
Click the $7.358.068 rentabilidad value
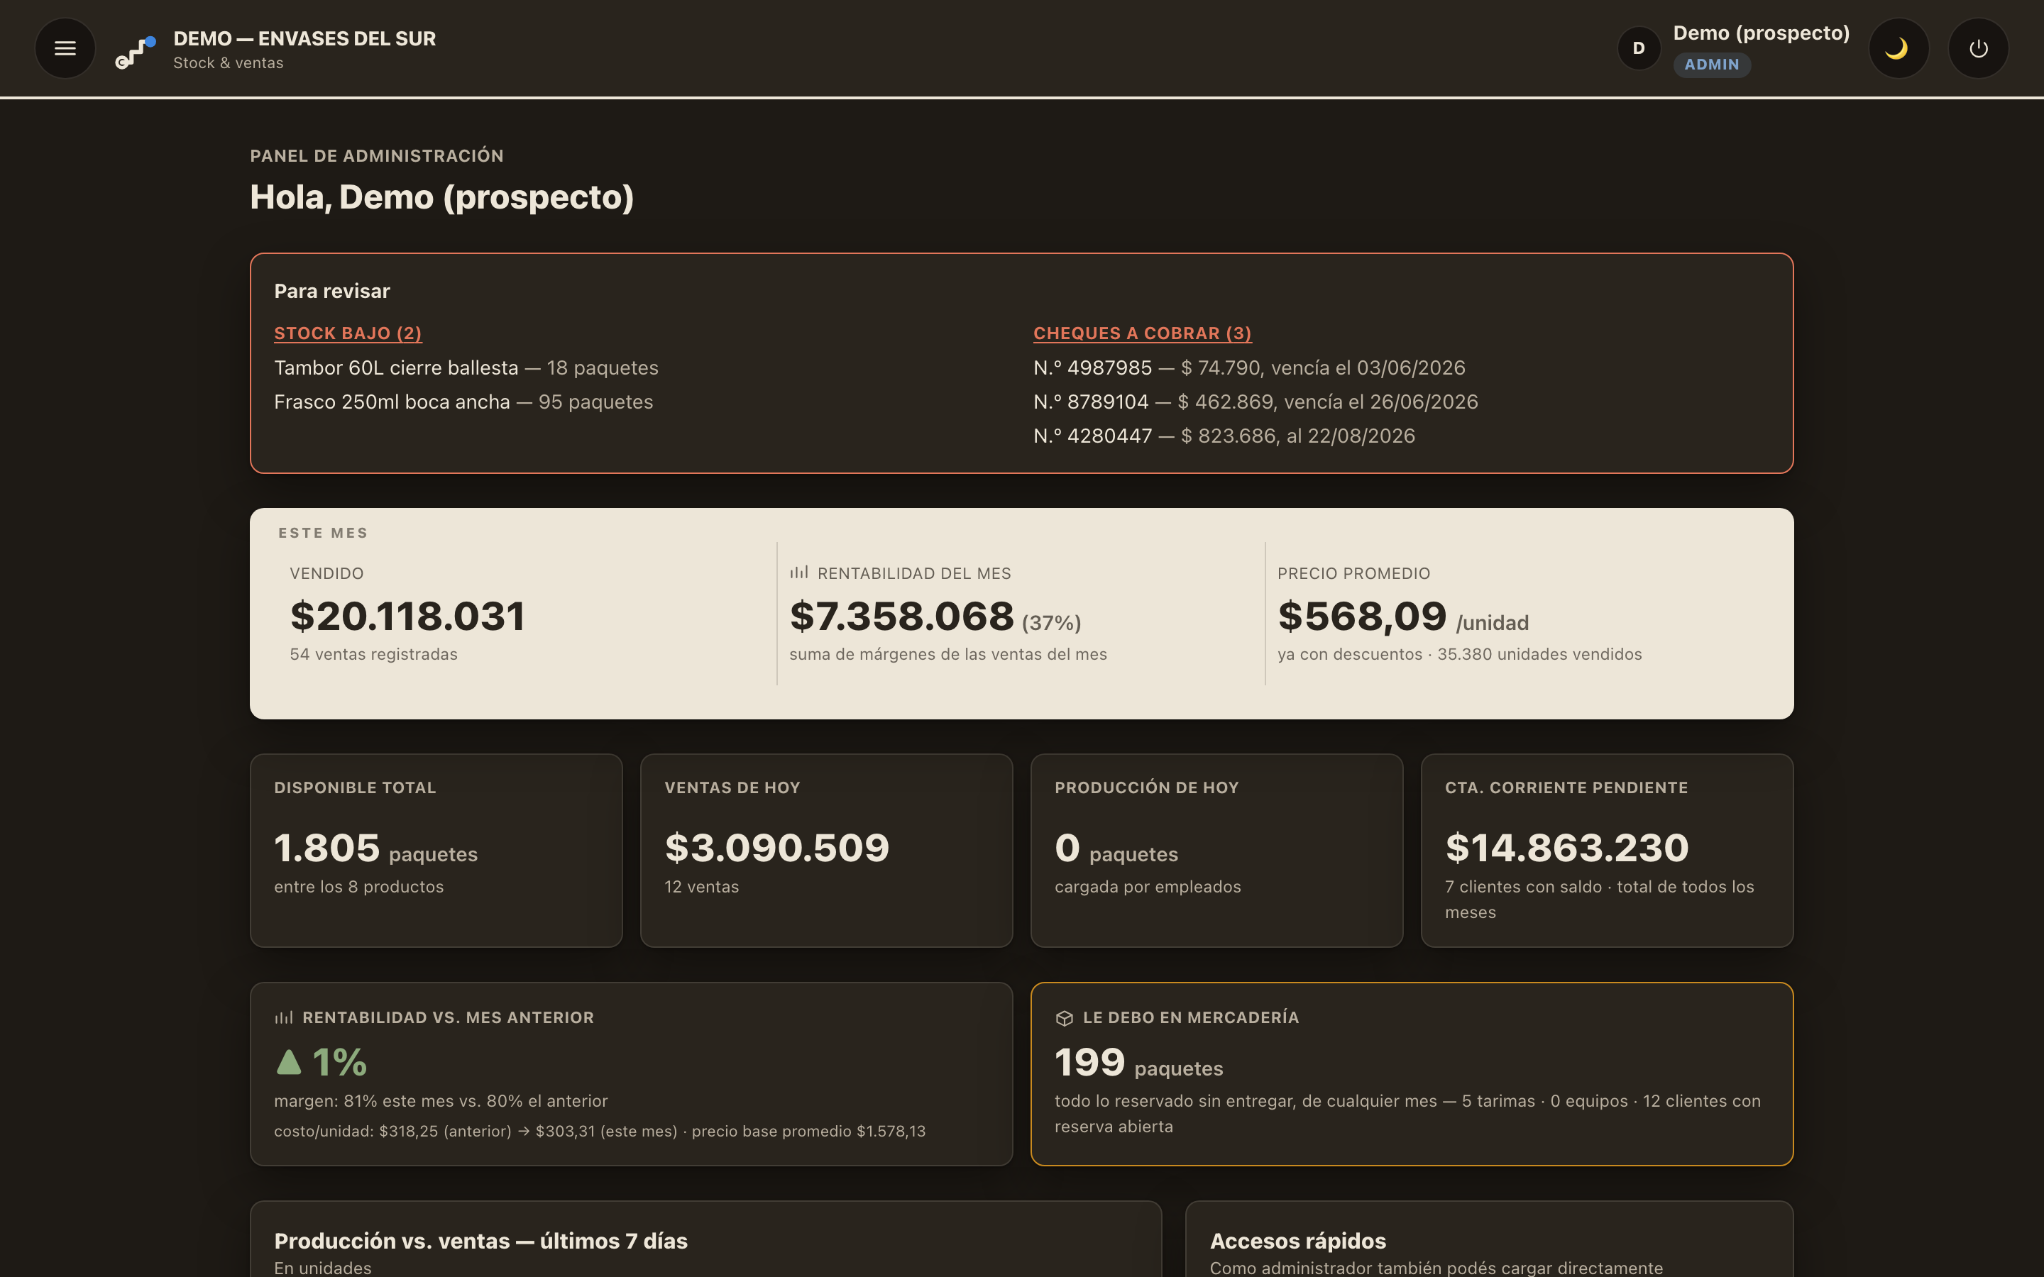coord(901,616)
